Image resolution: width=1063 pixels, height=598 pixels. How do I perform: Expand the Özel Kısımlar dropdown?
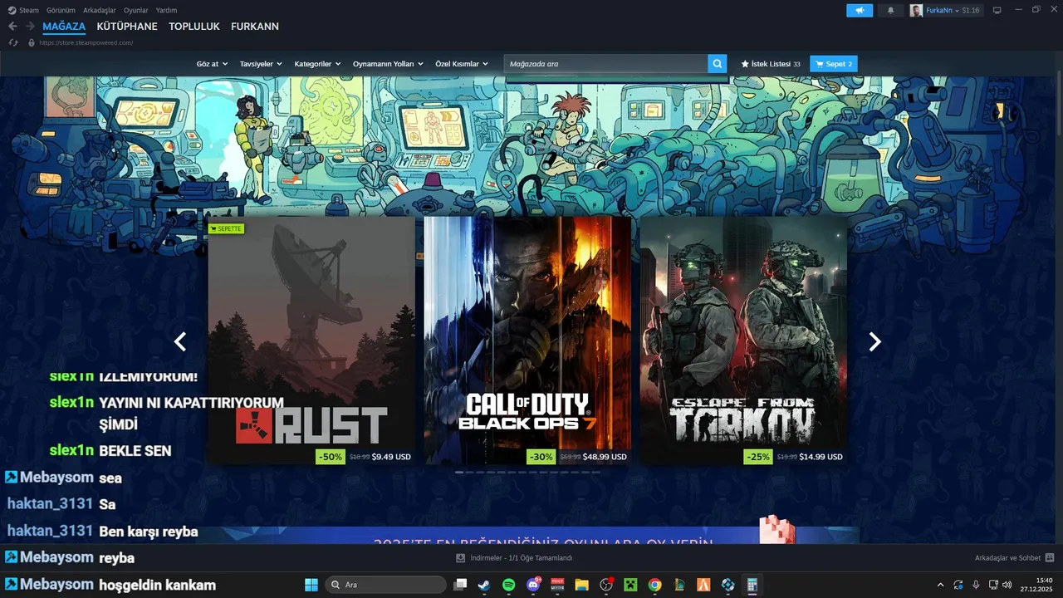coord(461,64)
